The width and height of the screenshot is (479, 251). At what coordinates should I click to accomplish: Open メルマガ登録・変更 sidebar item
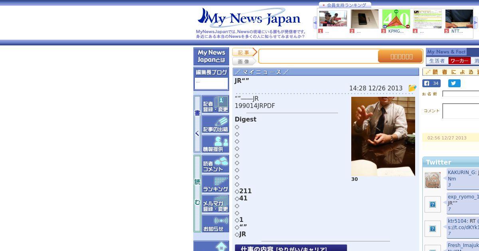coord(216,204)
